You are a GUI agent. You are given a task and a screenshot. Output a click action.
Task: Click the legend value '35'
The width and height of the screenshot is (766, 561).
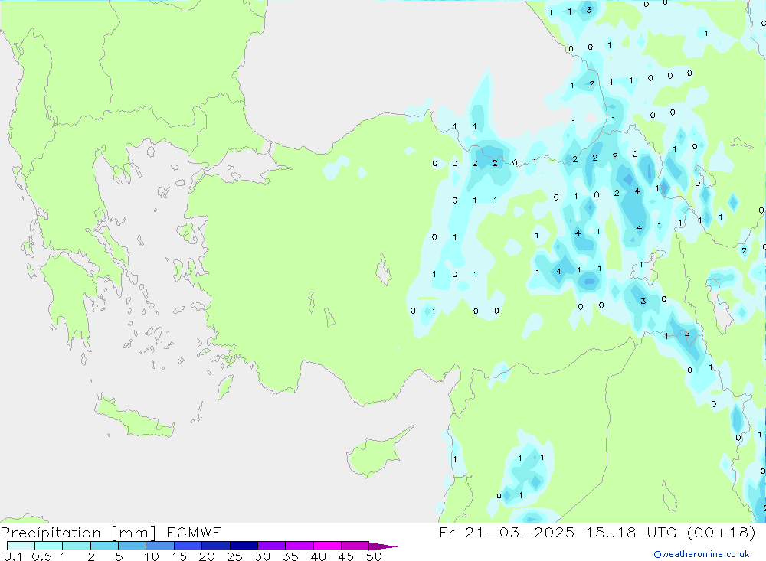290,556
